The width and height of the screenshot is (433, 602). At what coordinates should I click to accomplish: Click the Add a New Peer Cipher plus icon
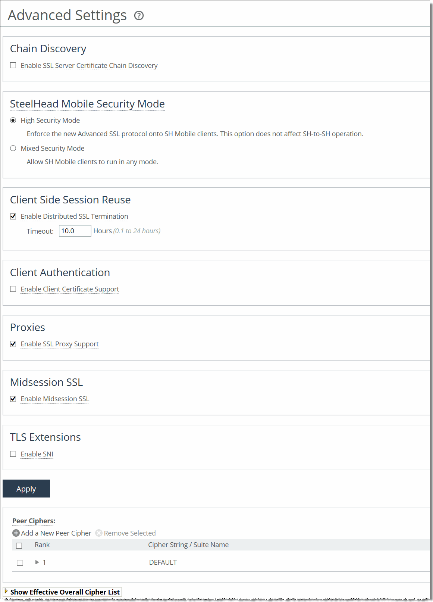[x=16, y=533]
